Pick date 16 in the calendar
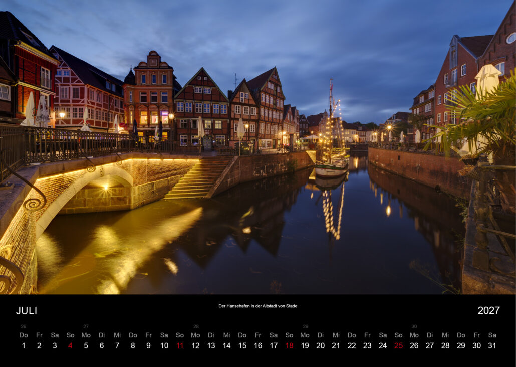Image resolution: width=516 pixels, height=367 pixels. [x=258, y=345]
